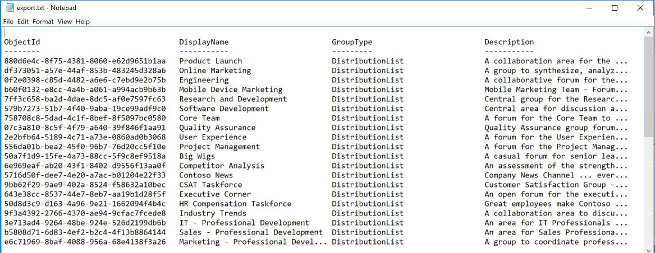Place cursor on Product Launch text

(210, 61)
